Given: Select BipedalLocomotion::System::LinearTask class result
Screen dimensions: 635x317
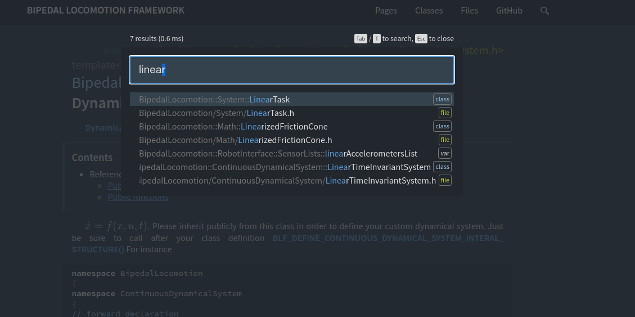Looking at the screenshot, I should click(292, 99).
